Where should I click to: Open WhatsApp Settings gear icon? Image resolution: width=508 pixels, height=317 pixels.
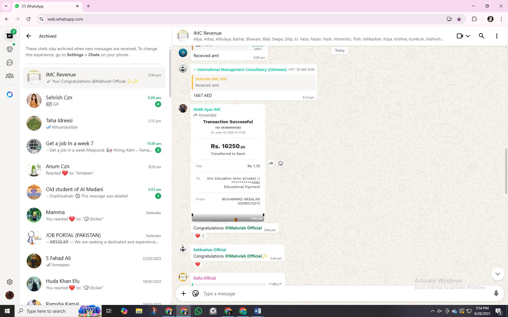coord(10,282)
